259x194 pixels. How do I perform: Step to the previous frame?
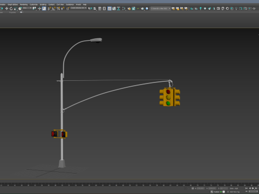click(250, 188)
